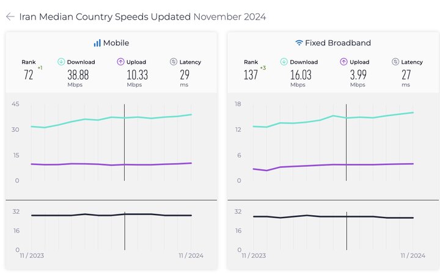This screenshot has height=275, width=440.
Task: Click the back arrow beside the page title
Action: pos(10,16)
